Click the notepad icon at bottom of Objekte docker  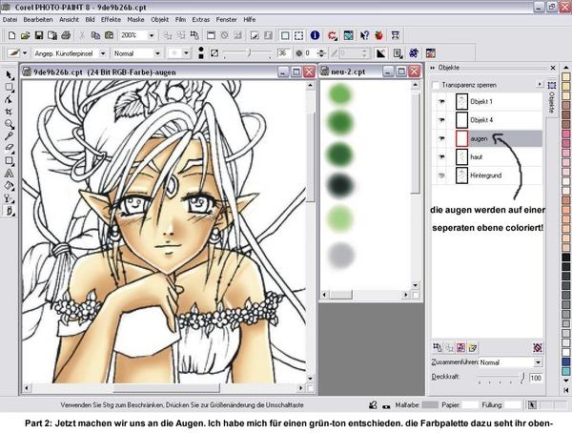click(473, 347)
